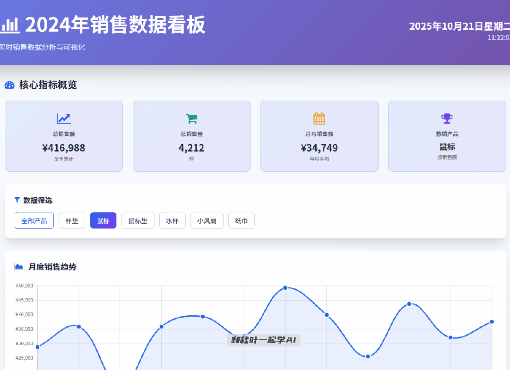Click the line chart icon above 总销售额
510x370 pixels.
(x=64, y=118)
